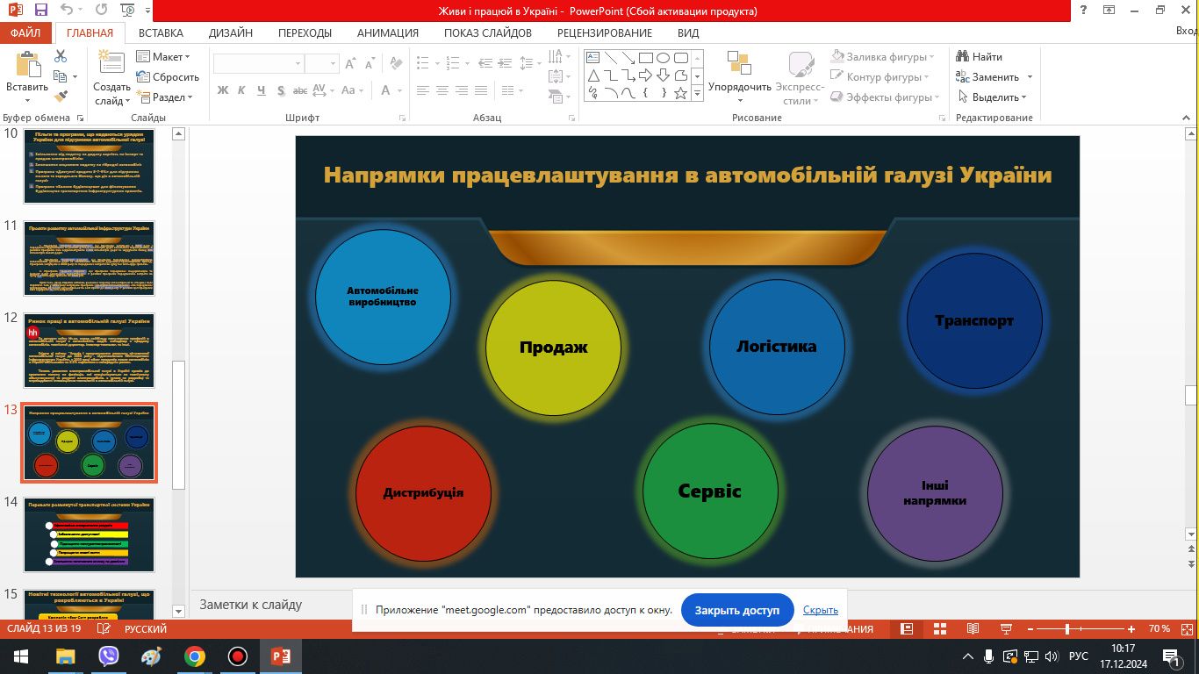Open Viber from the Windows taskbar
This screenshot has width=1199, height=674.
pos(109,656)
